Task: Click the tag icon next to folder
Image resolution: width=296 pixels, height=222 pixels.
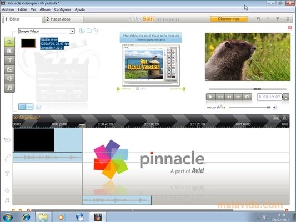Action: [96, 31]
